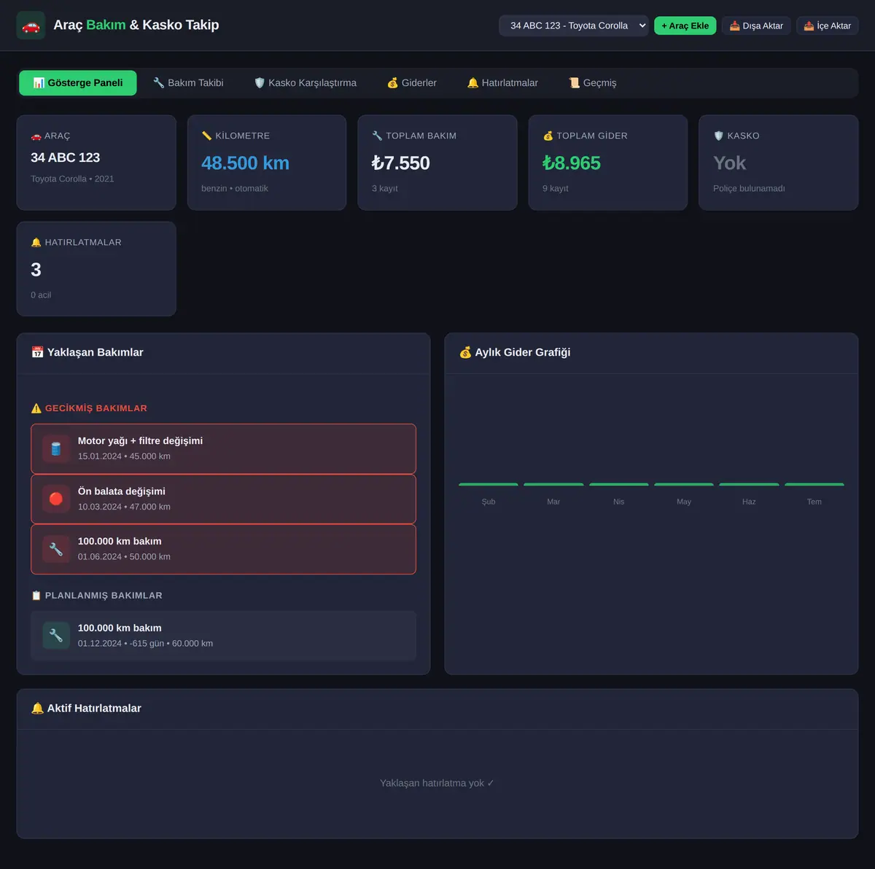Click the import icon in İçe Aktar
The height and width of the screenshot is (869, 875).
click(x=809, y=26)
